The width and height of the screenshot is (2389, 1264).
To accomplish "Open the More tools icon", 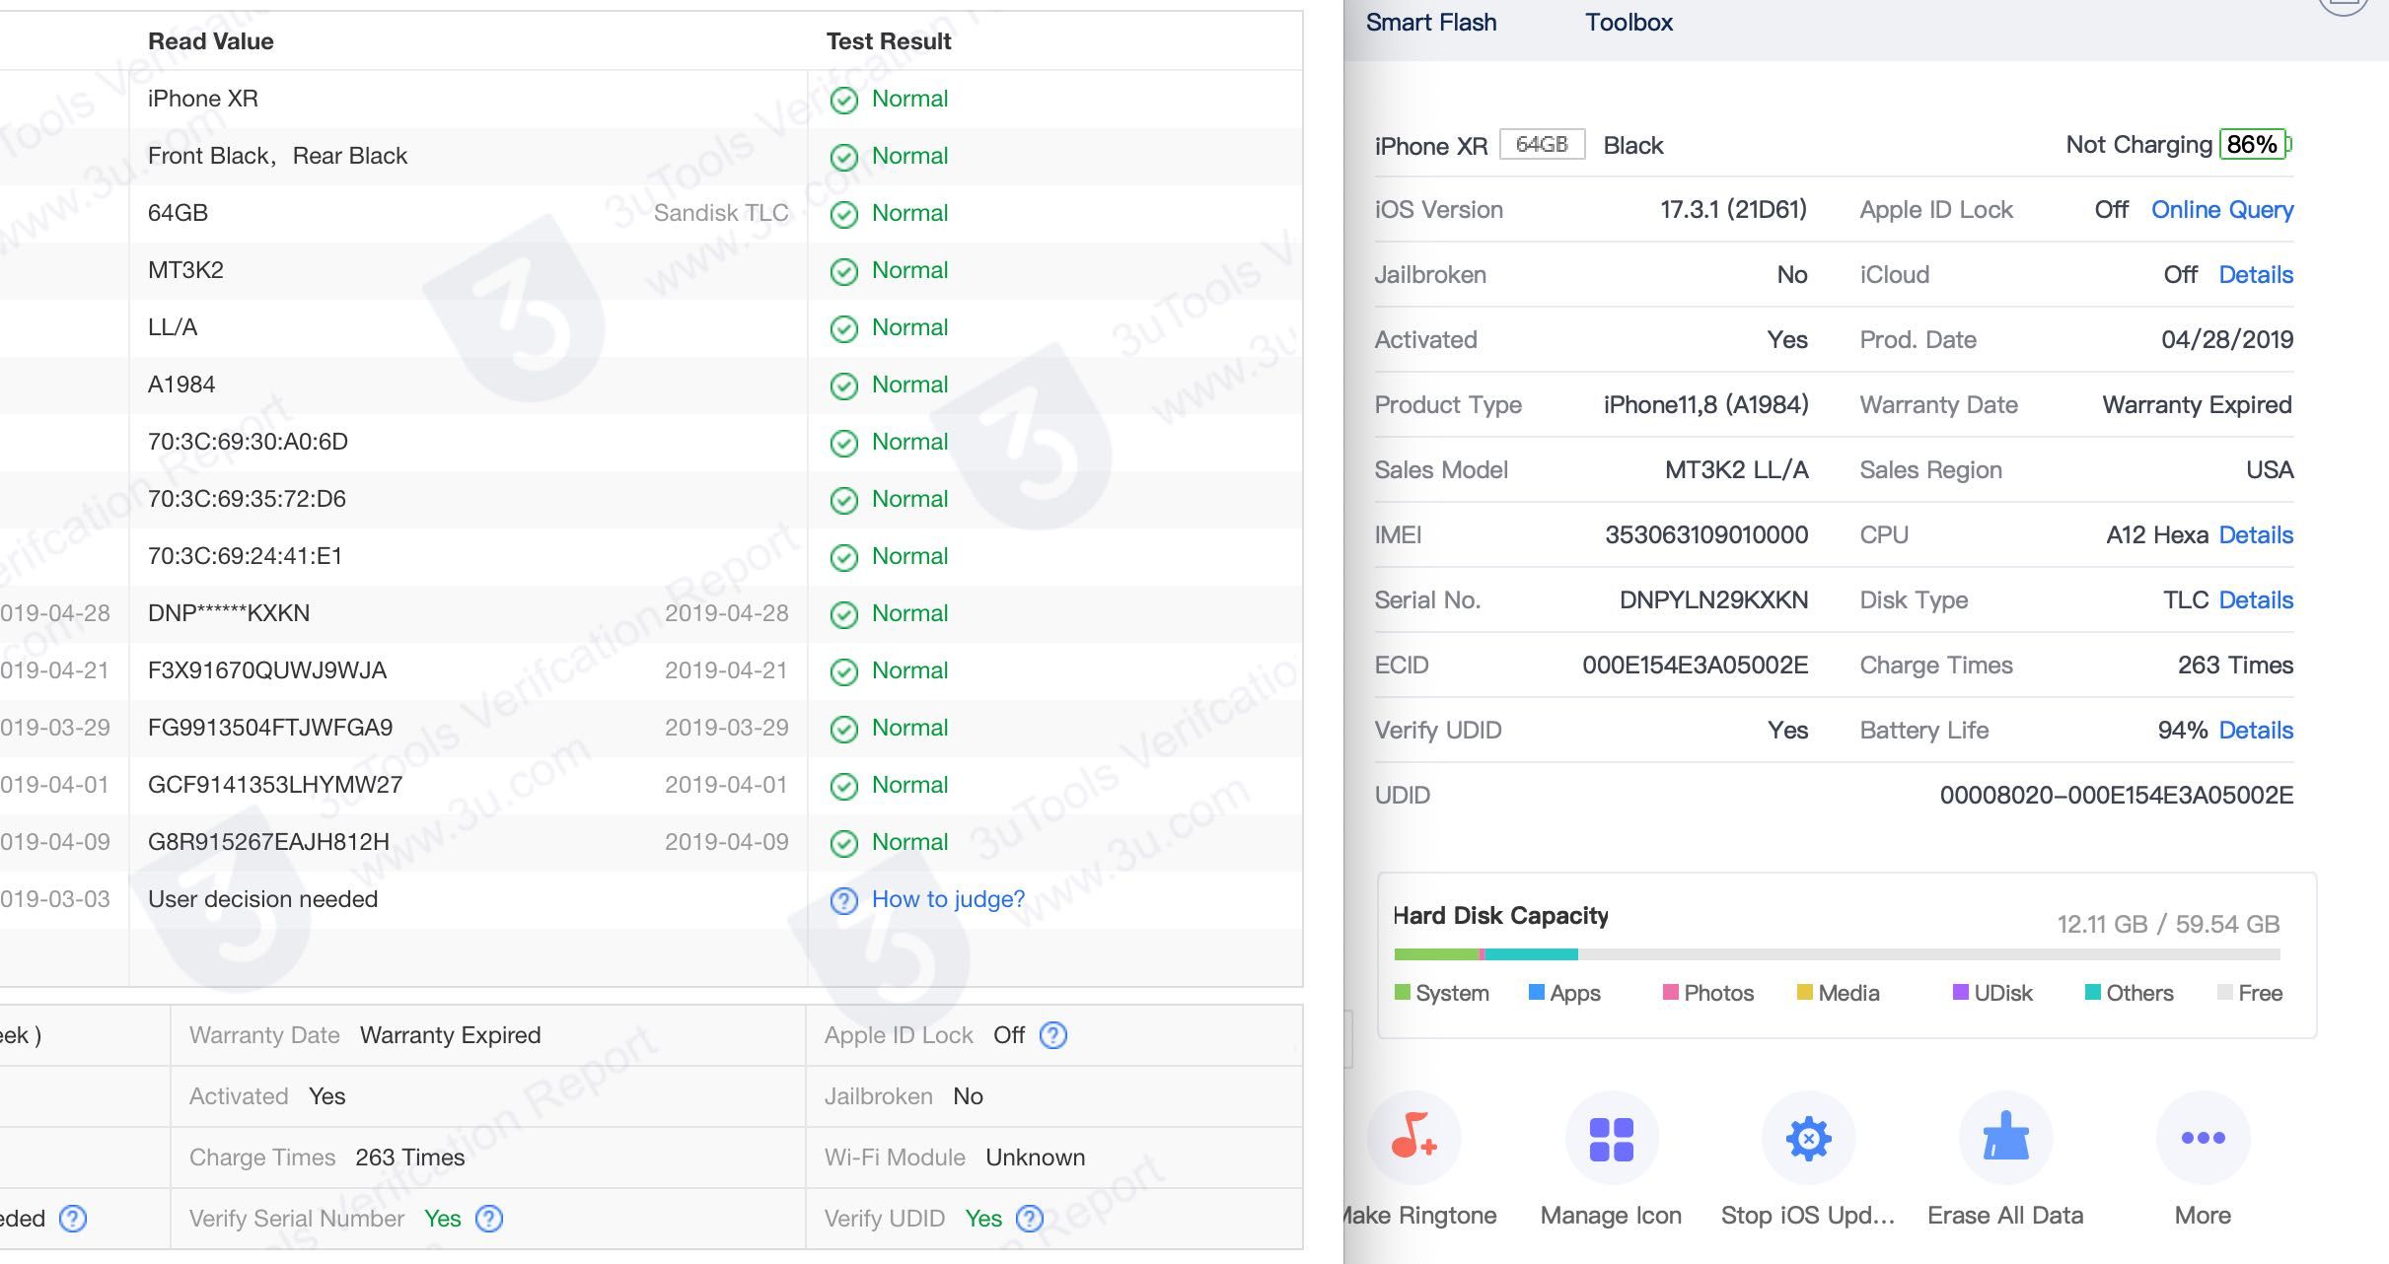I will click(x=2203, y=1139).
